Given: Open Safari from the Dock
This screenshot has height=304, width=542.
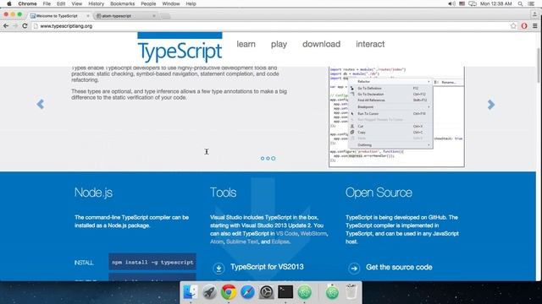Looking at the screenshot, I should 247,292.
